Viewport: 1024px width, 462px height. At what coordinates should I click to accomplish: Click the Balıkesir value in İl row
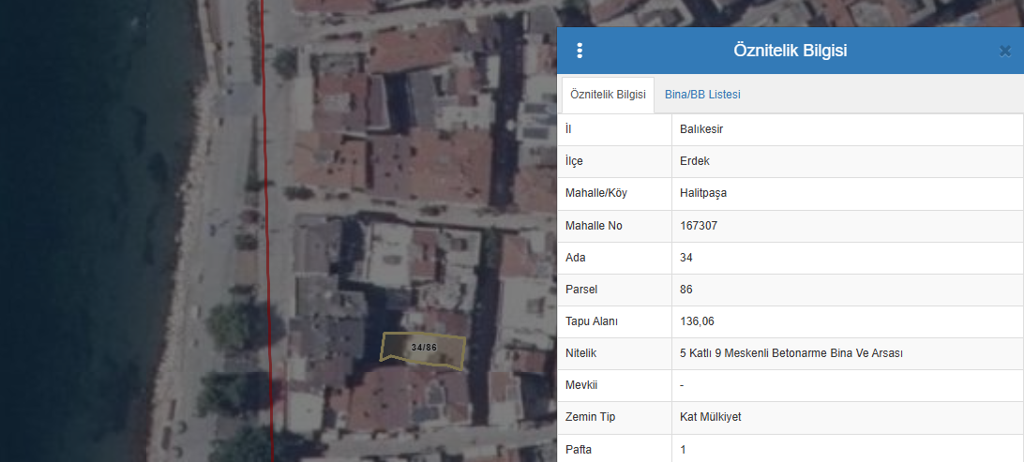pos(701,129)
